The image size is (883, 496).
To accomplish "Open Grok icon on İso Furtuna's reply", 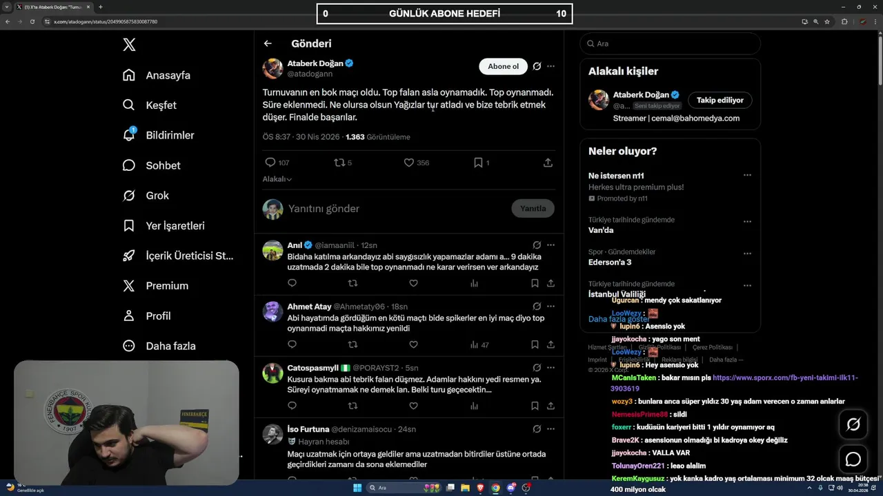I will tap(537, 428).
